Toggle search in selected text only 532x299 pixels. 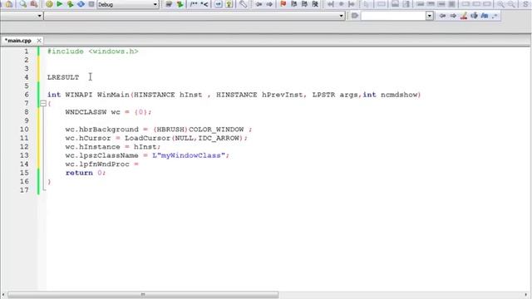(x=475, y=16)
